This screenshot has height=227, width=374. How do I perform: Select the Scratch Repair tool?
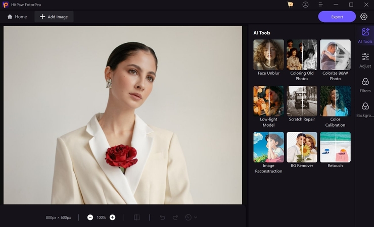pos(302,104)
